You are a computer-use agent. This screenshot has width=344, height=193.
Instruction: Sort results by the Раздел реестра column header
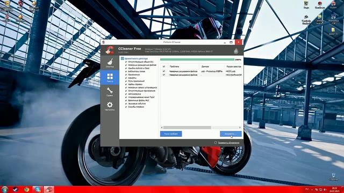tap(233, 66)
